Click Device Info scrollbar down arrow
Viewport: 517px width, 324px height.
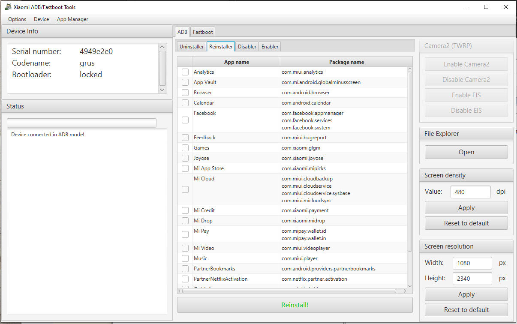(162, 90)
